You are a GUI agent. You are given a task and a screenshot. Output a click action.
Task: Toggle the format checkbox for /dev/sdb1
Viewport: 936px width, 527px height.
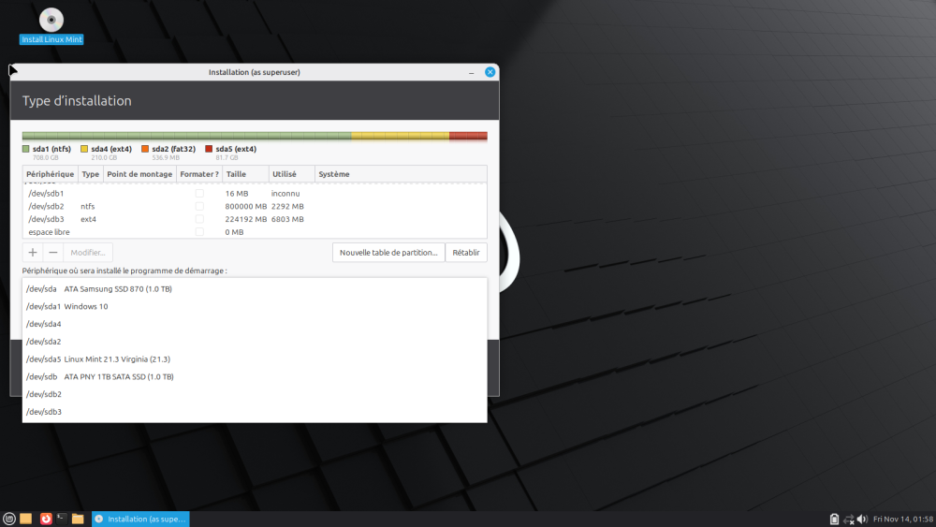click(x=199, y=194)
